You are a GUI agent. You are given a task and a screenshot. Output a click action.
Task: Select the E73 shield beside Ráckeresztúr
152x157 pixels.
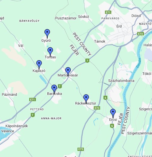pyautogui.click(x=97, y=108)
